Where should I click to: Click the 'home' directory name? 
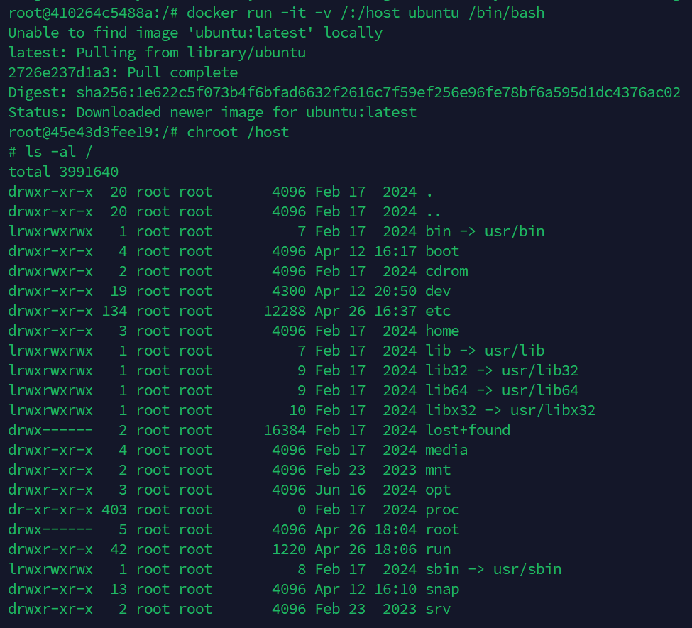pyautogui.click(x=442, y=331)
